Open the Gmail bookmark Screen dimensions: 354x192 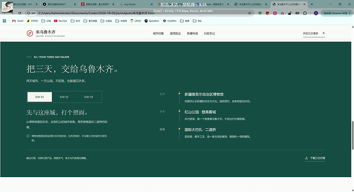pos(18,20)
